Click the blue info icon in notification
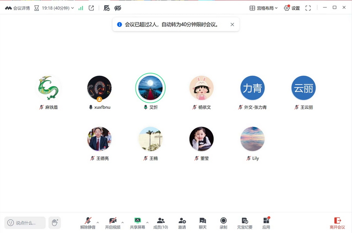The image size is (352, 233). (x=119, y=25)
